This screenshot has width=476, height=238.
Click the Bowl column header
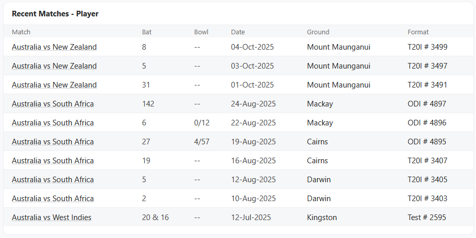coord(201,32)
